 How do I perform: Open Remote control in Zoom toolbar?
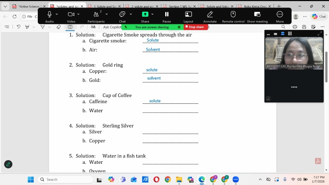(x=233, y=14)
